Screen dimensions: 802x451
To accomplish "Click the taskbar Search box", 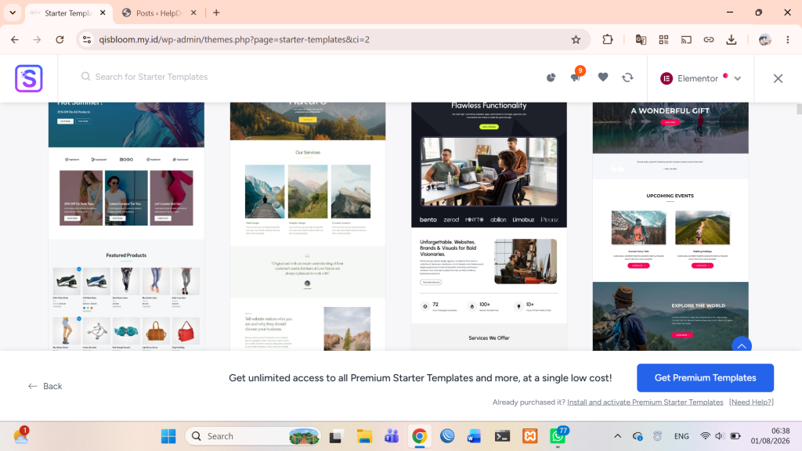I will coord(253,436).
